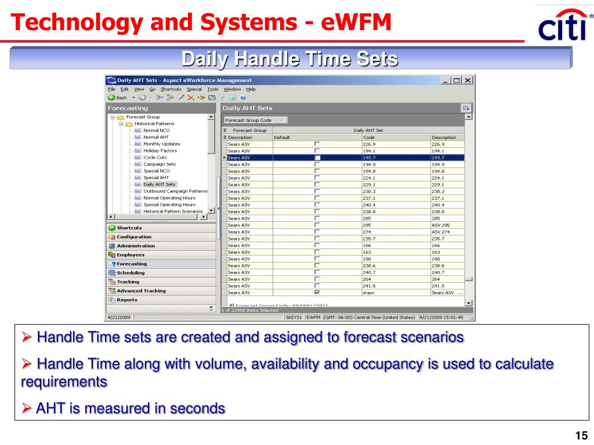Viewport: 594px width, 445px height.
Task: Select Outbound Campaign Patterns in the tree
Action: (x=175, y=191)
